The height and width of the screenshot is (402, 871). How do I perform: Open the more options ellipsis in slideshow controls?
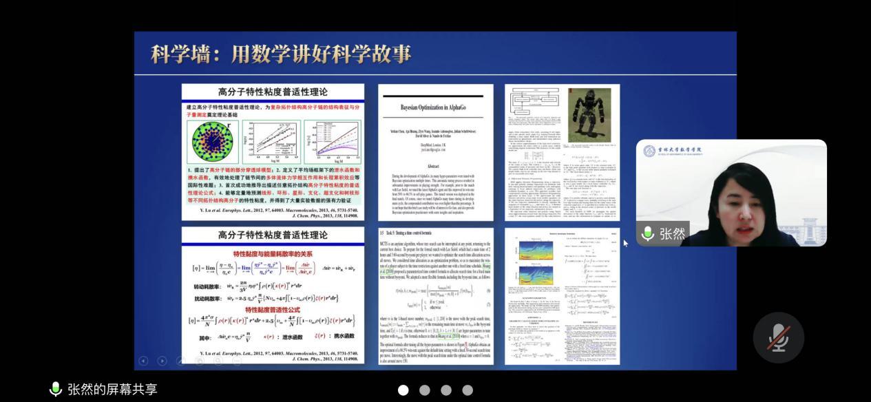236,361
